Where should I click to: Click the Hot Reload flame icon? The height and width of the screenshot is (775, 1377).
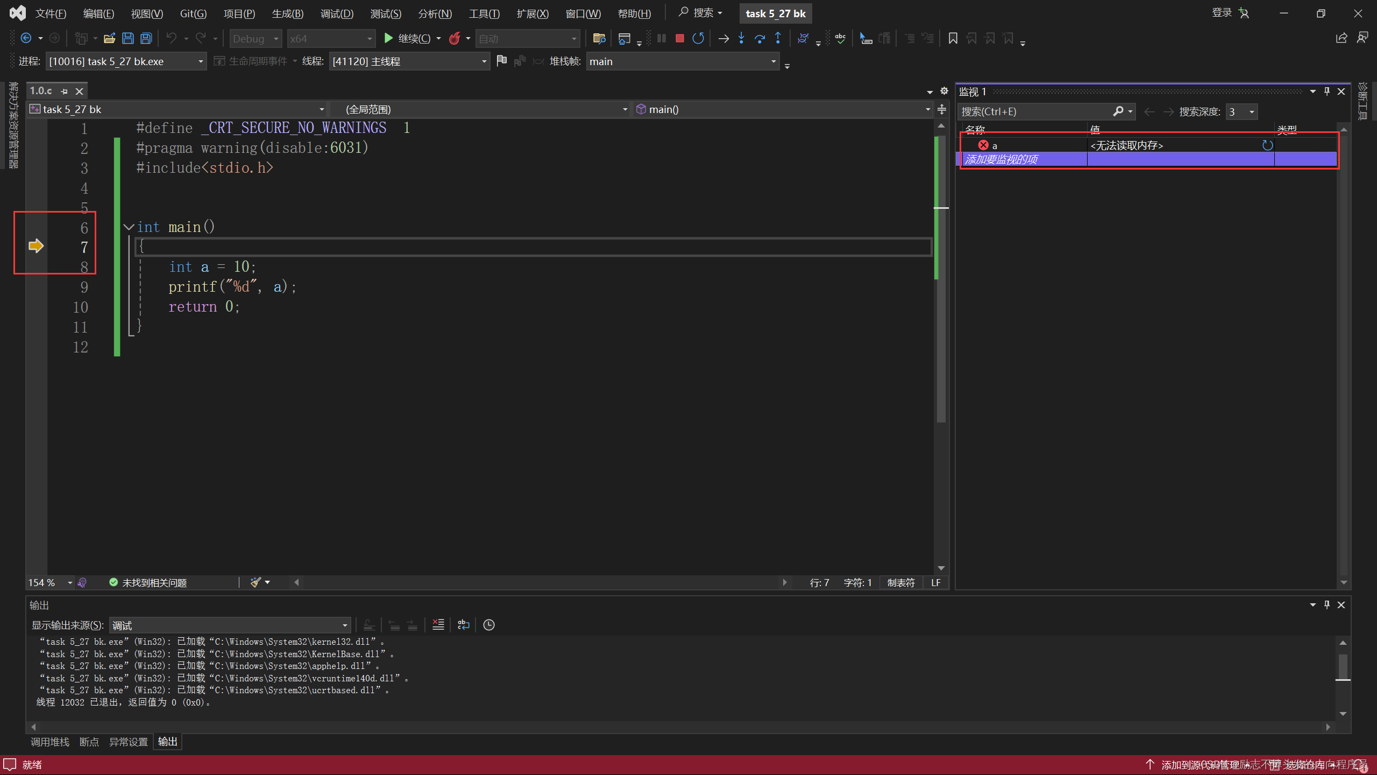click(455, 38)
